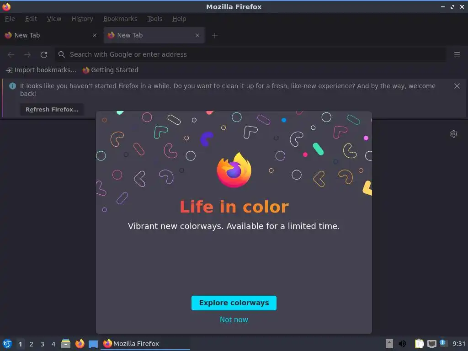Viewport: 468px width, 351px height.
Task: Open new tab page settings gear
Action: coord(454,134)
